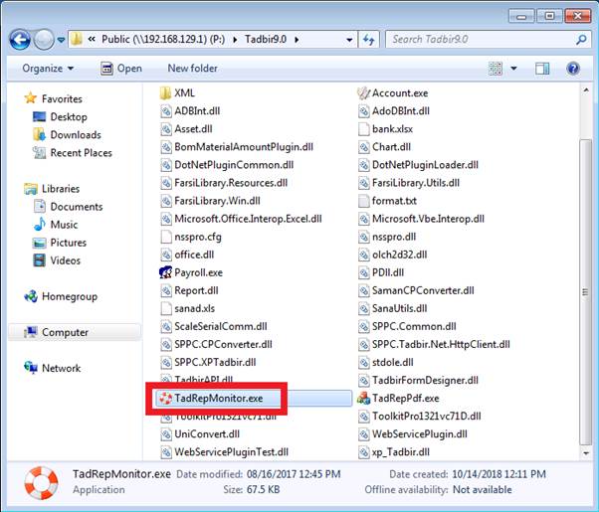
Task: Click the Refresh button beside address bar
Action: pyautogui.click(x=368, y=40)
